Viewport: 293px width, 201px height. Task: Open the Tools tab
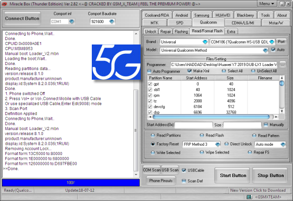click(265, 15)
